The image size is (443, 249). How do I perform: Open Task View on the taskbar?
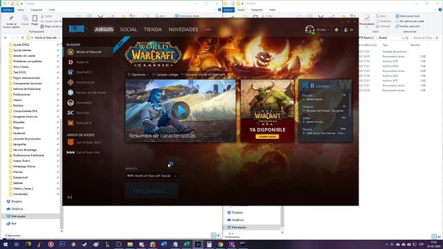[x=17, y=244]
